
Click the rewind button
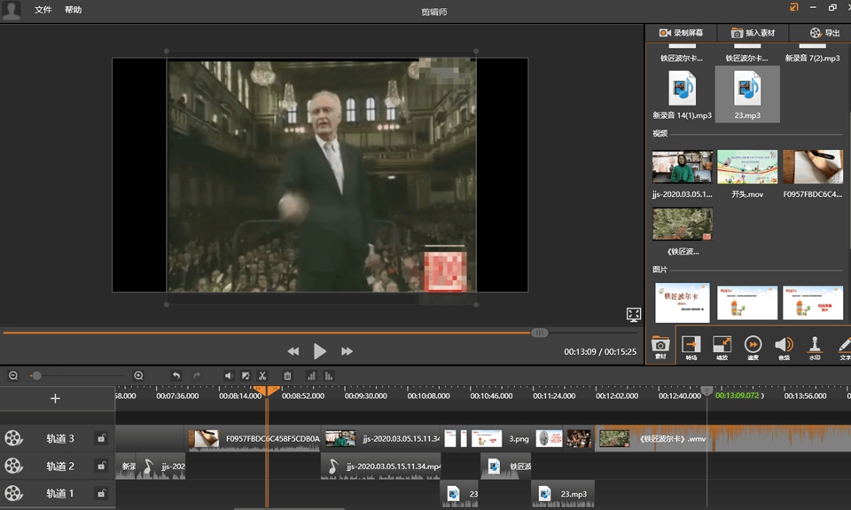point(293,351)
